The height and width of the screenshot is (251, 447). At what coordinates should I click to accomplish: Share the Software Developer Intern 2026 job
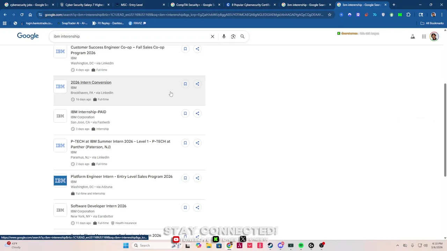[197, 207]
